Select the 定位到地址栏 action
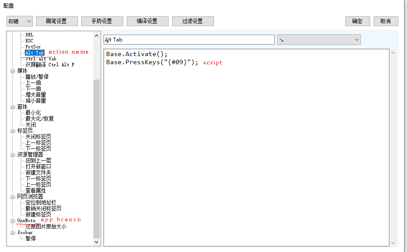Image resolution: width=407 pixels, height=252 pixels. (x=41, y=203)
